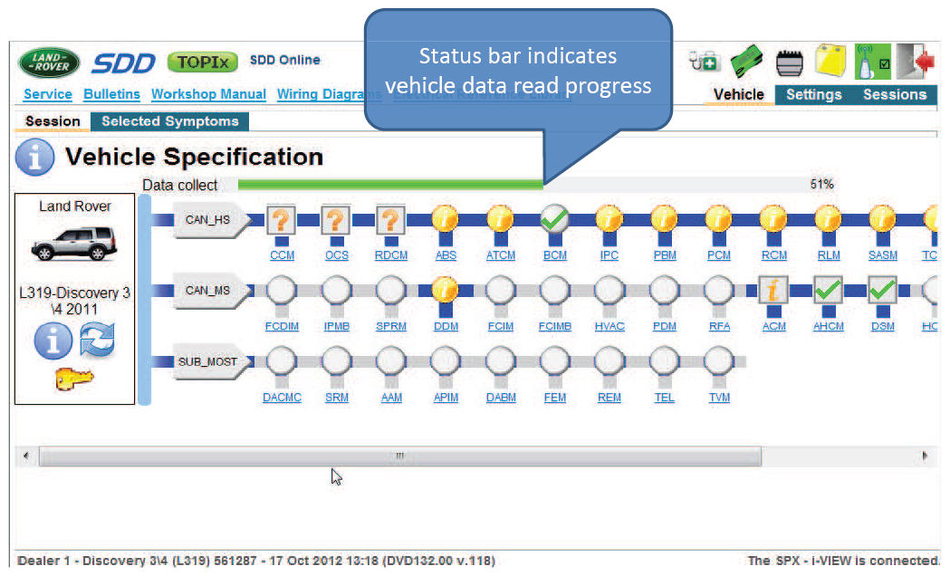This screenshot has width=950, height=576.
Task: Click the horizontal scrollbar right arrow
Action: tap(925, 456)
